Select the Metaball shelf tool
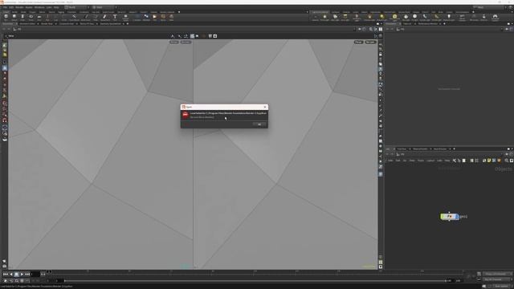 click(146, 18)
